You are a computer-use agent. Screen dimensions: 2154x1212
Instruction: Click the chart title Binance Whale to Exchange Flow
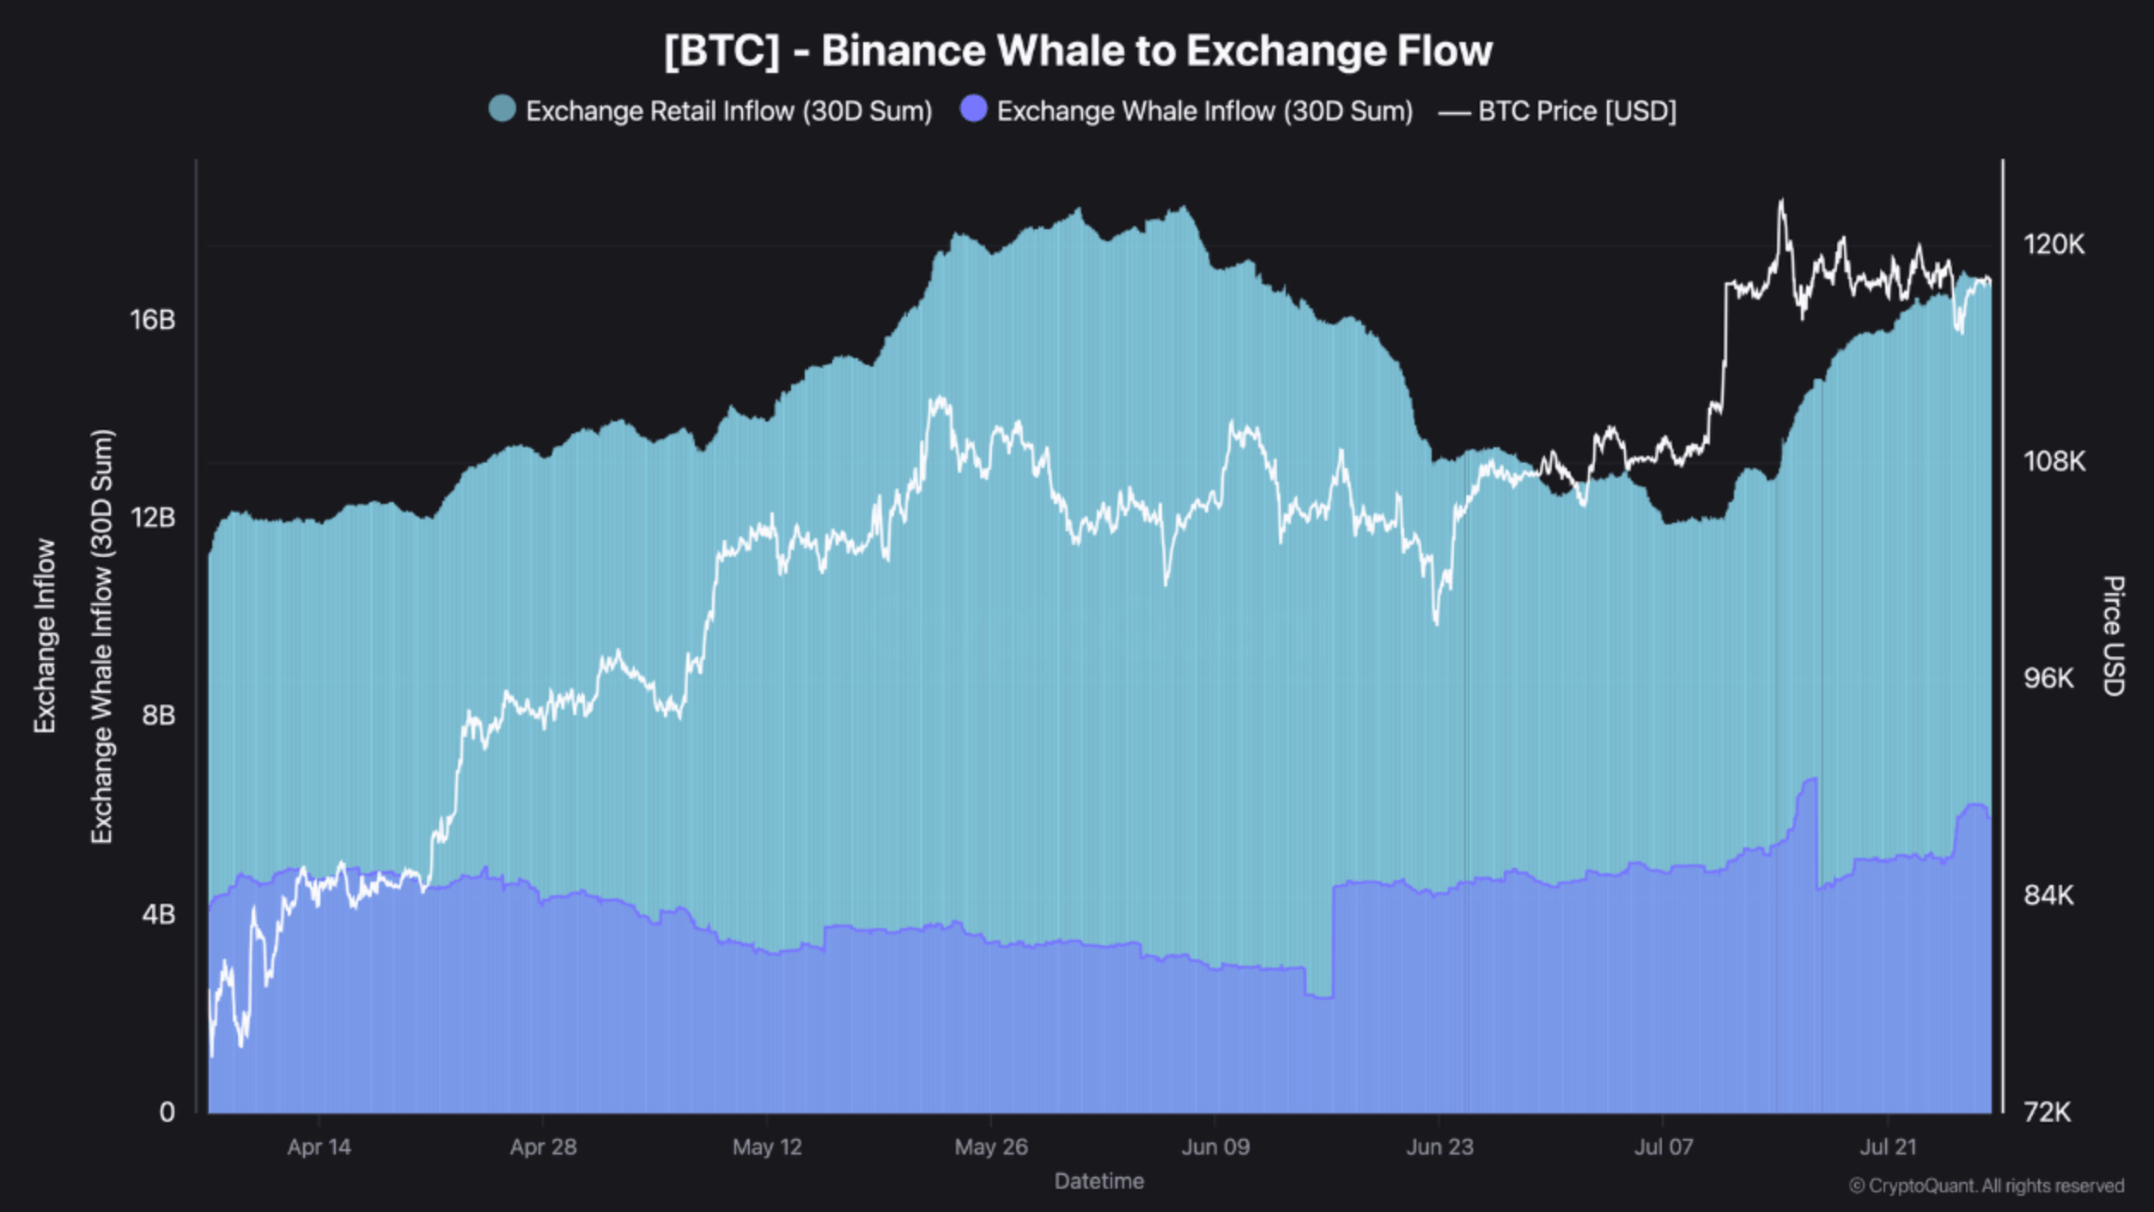click(x=1078, y=51)
